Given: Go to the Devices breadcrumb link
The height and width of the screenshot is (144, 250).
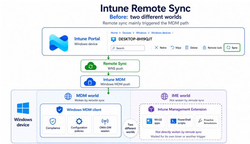Looking at the screenshot, I should tap(127, 33).
